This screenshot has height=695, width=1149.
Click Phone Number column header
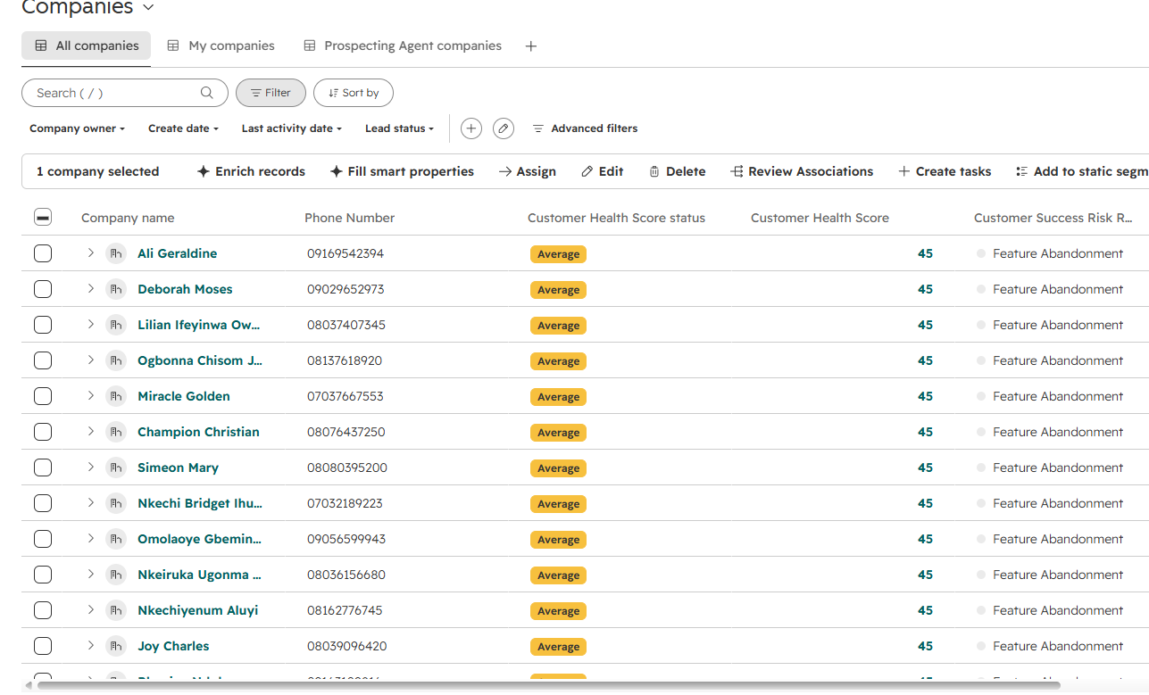click(350, 218)
